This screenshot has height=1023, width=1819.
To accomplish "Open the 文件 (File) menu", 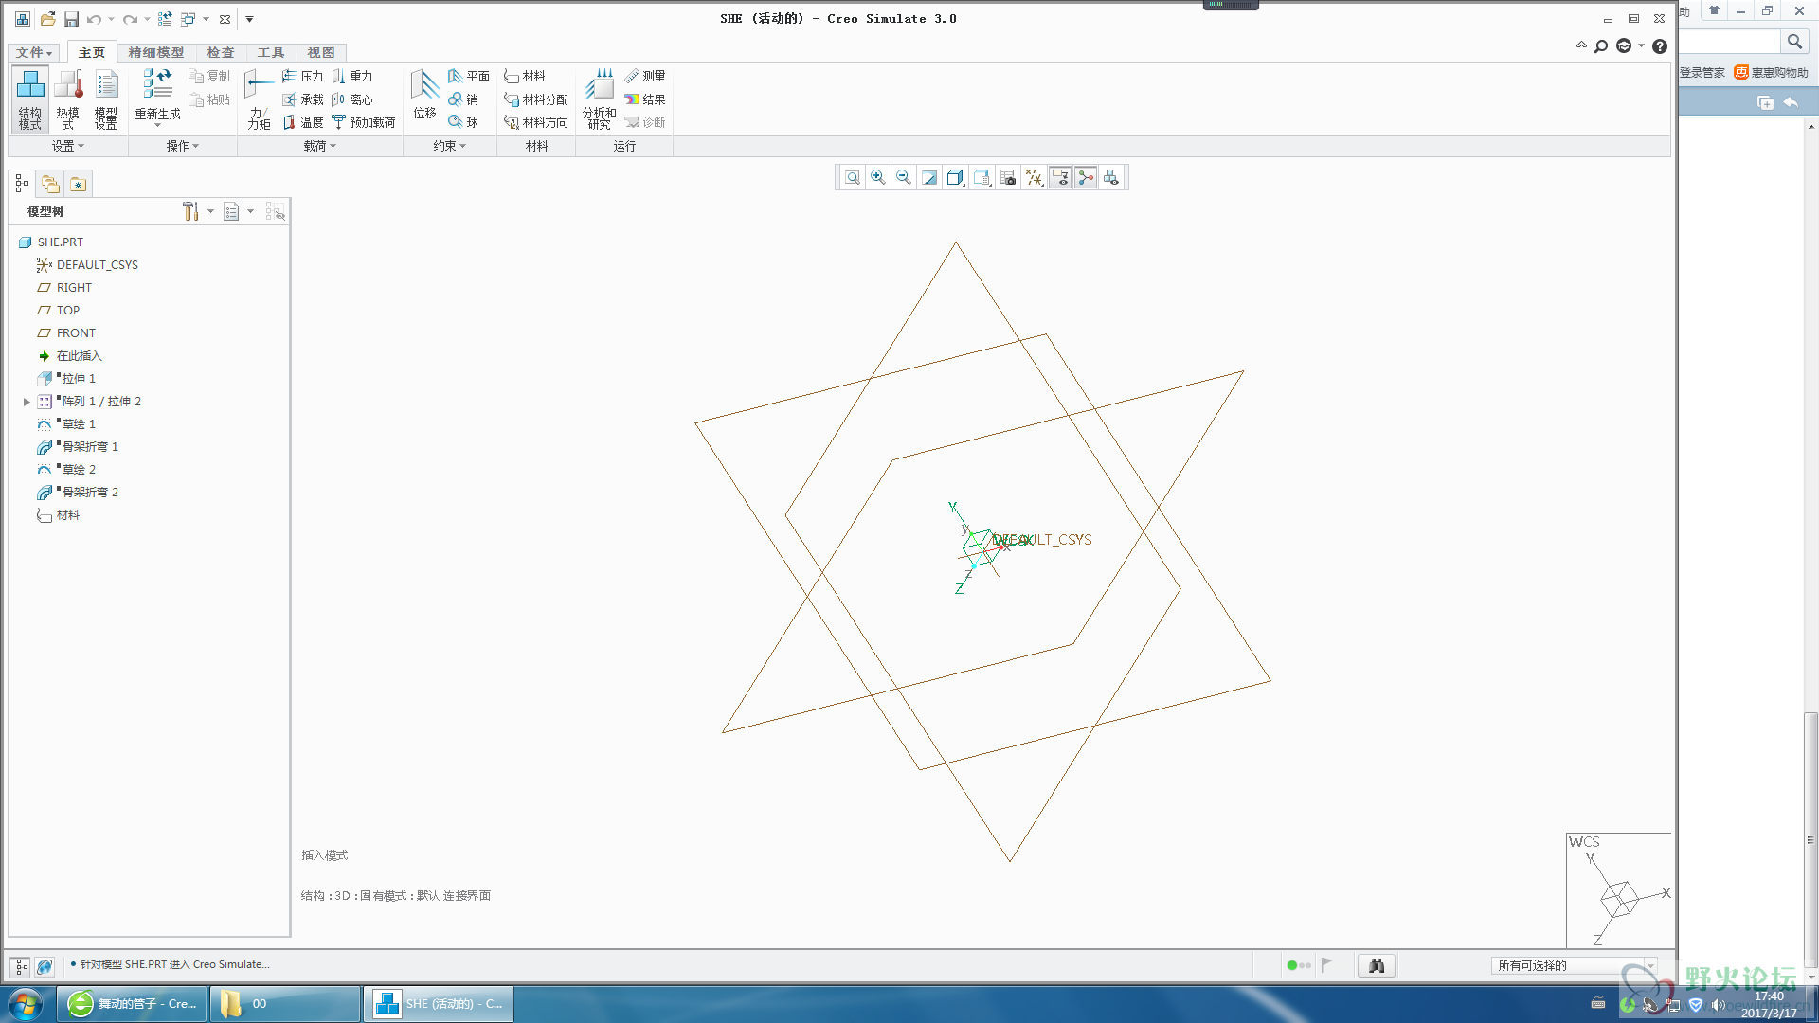I will coord(34,52).
